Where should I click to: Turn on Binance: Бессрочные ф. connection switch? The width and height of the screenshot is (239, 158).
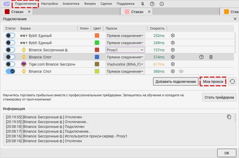click(10, 50)
